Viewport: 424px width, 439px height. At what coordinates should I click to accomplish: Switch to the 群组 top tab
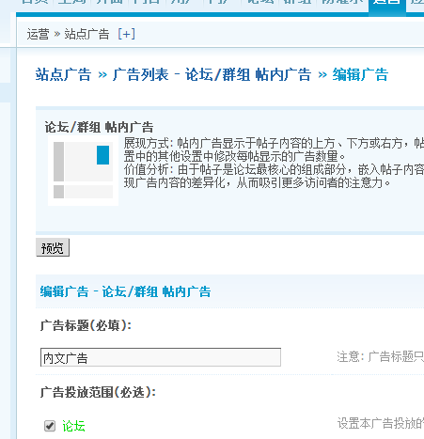(297, 3)
